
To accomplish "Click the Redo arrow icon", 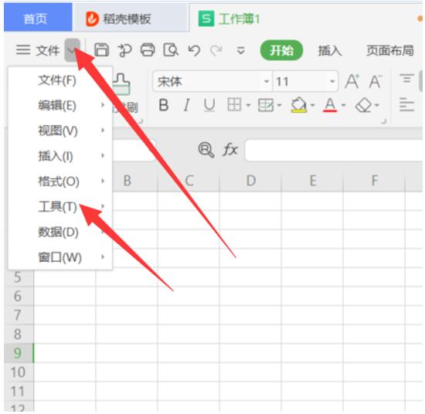I will (x=216, y=50).
